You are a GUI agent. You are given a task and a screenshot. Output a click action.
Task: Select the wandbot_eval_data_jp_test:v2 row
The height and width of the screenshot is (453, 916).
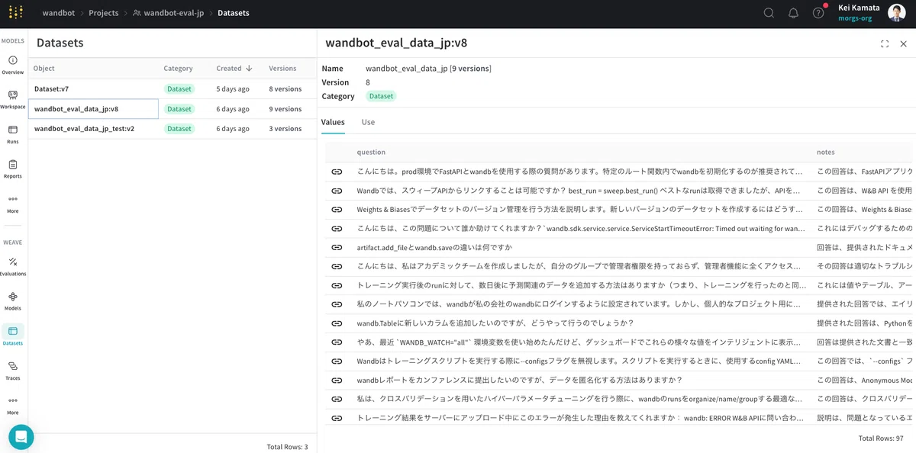tap(173, 129)
